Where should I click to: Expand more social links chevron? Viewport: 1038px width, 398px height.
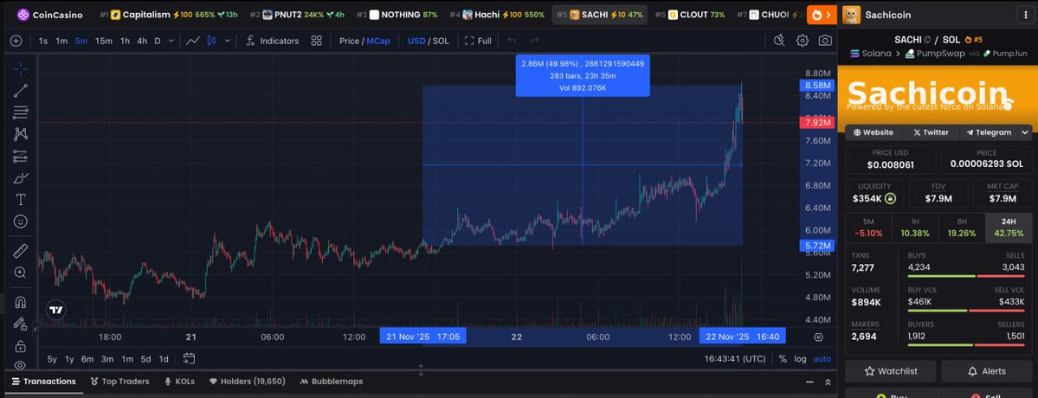[1025, 132]
